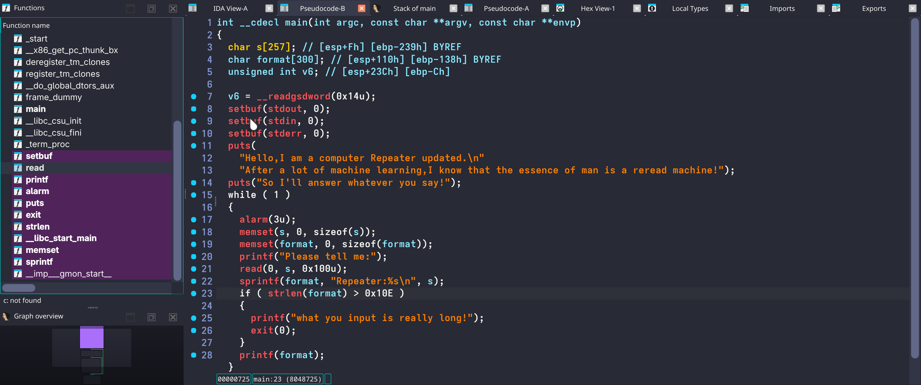Click the Functions panel header icon
Screen dimensions: 921x385
tap(6, 8)
